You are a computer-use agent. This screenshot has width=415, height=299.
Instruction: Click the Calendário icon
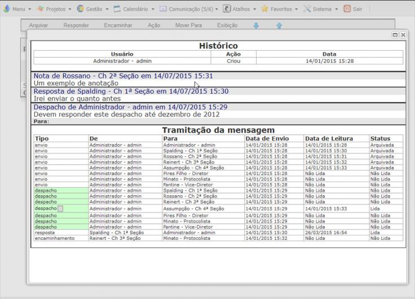coord(117,9)
